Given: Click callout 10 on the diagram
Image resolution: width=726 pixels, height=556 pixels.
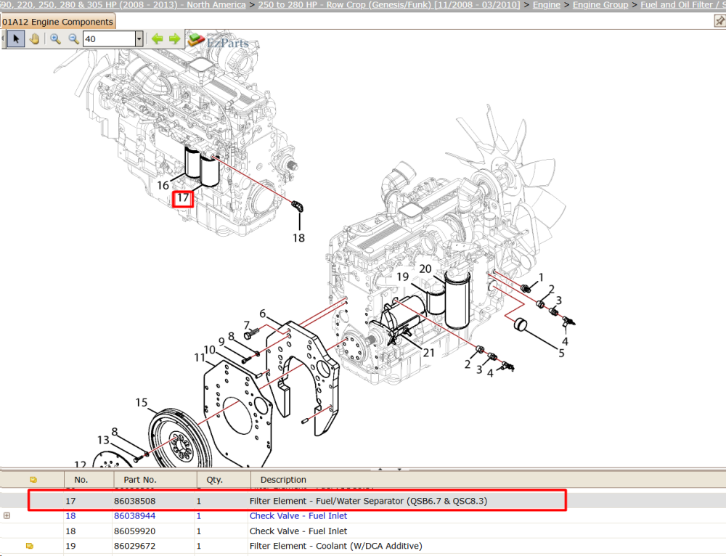Looking at the screenshot, I should click(210, 350).
